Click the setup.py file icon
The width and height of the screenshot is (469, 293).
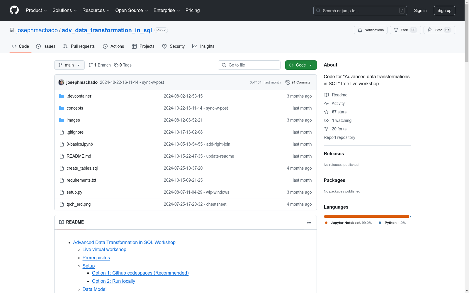[x=62, y=192]
